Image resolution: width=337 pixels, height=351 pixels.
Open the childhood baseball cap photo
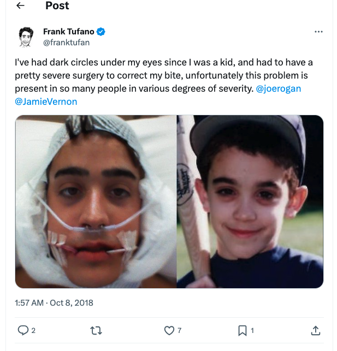coord(250,201)
